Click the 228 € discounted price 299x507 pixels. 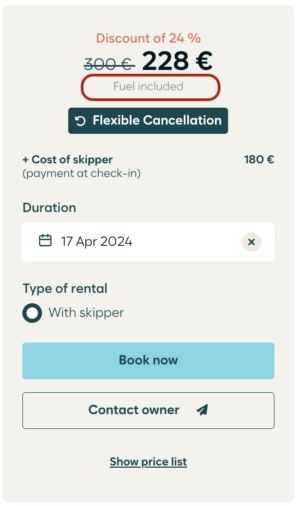pyautogui.click(x=177, y=61)
